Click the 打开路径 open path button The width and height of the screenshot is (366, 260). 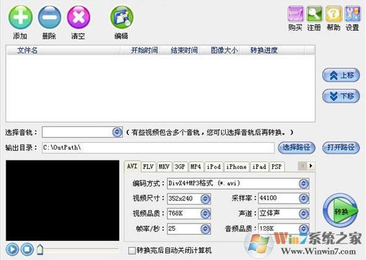(341, 147)
